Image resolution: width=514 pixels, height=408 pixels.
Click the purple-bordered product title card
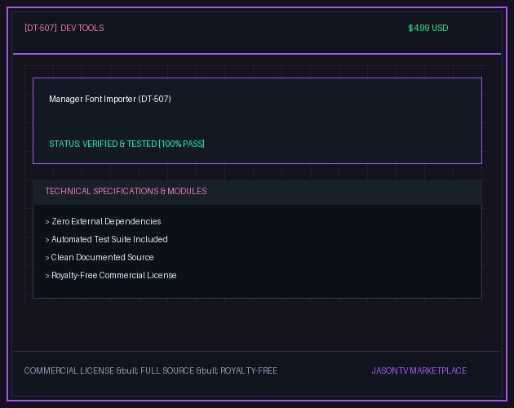pyautogui.click(x=257, y=121)
